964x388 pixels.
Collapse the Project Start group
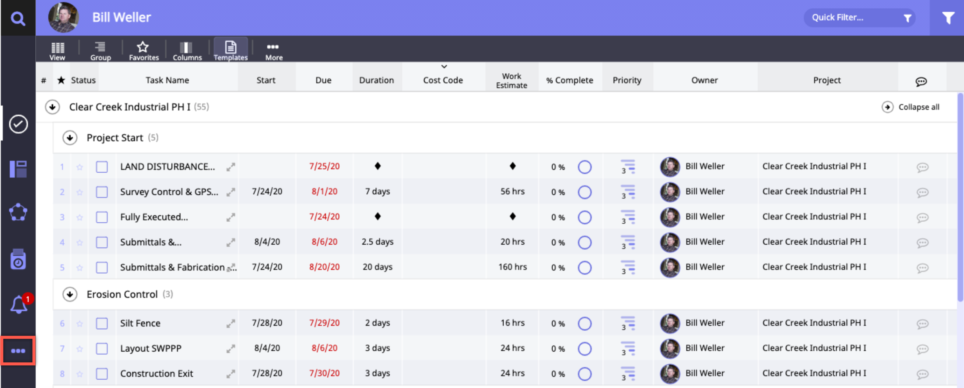[x=70, y=138]
